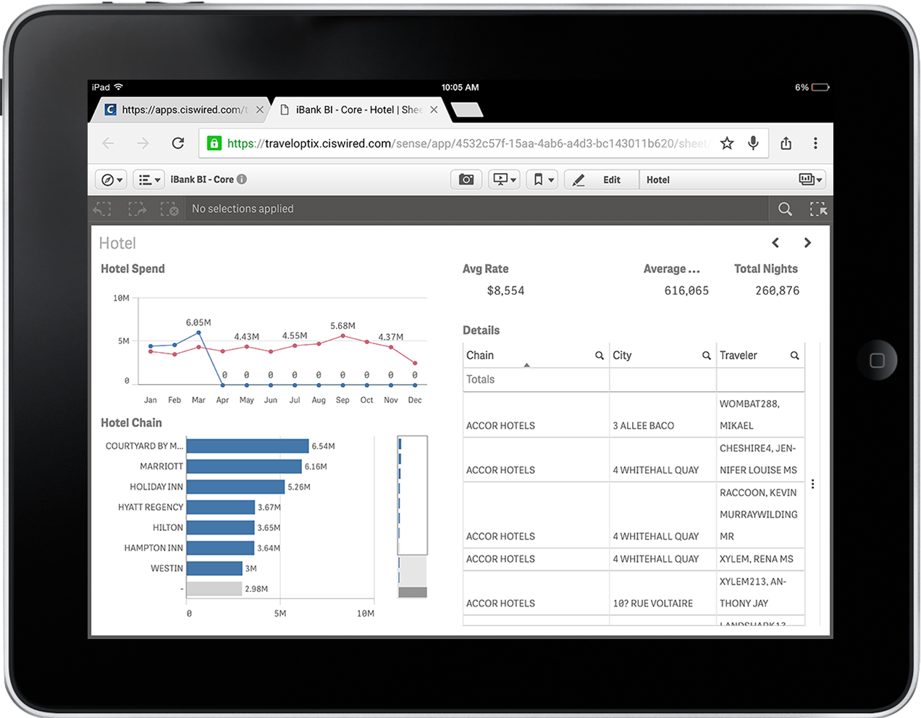Click the 616,065 Average KPI value
921x718 pixels.
[x=686, y=291]
